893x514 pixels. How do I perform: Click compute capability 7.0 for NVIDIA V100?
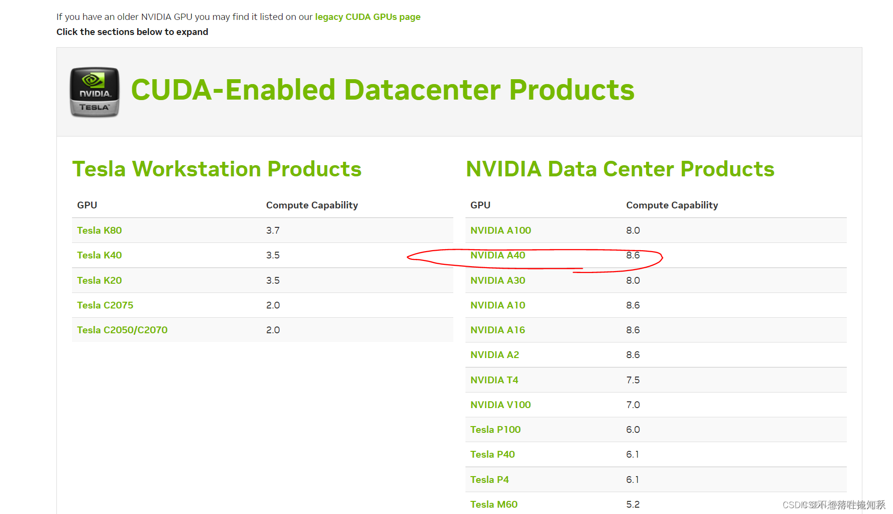(x=633, y=405)
